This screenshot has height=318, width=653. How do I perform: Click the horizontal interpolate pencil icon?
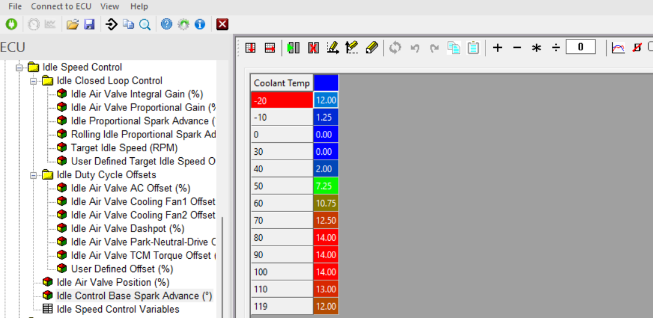point(333,48)
